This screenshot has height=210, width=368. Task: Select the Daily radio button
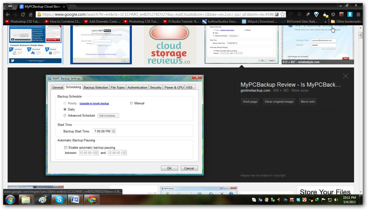[65, 109]
